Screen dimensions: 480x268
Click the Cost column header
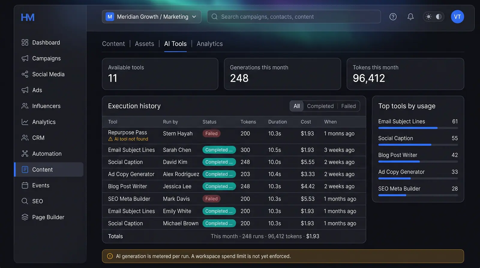[x=306, y=122]
